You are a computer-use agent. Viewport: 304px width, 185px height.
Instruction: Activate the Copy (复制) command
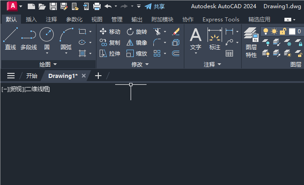(x=110, y=42)
